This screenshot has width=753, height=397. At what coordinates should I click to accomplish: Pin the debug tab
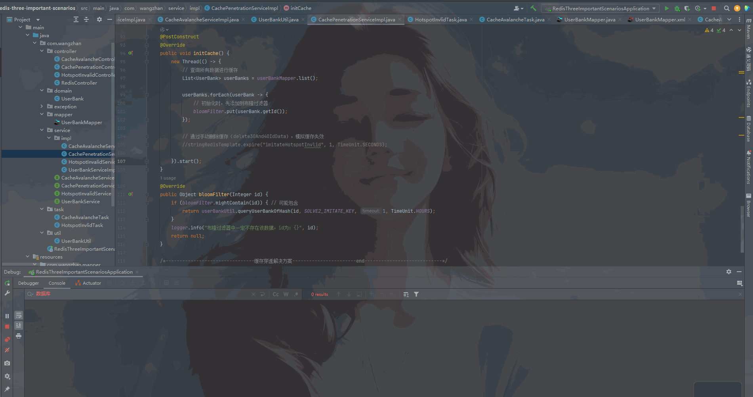click(x=7, y=389)
